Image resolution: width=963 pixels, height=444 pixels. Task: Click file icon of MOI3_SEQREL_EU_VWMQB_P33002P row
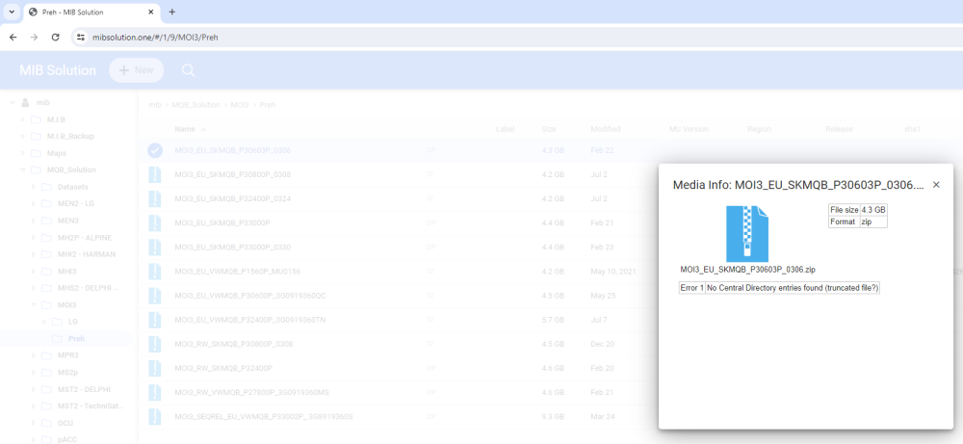tap(155, 417)
